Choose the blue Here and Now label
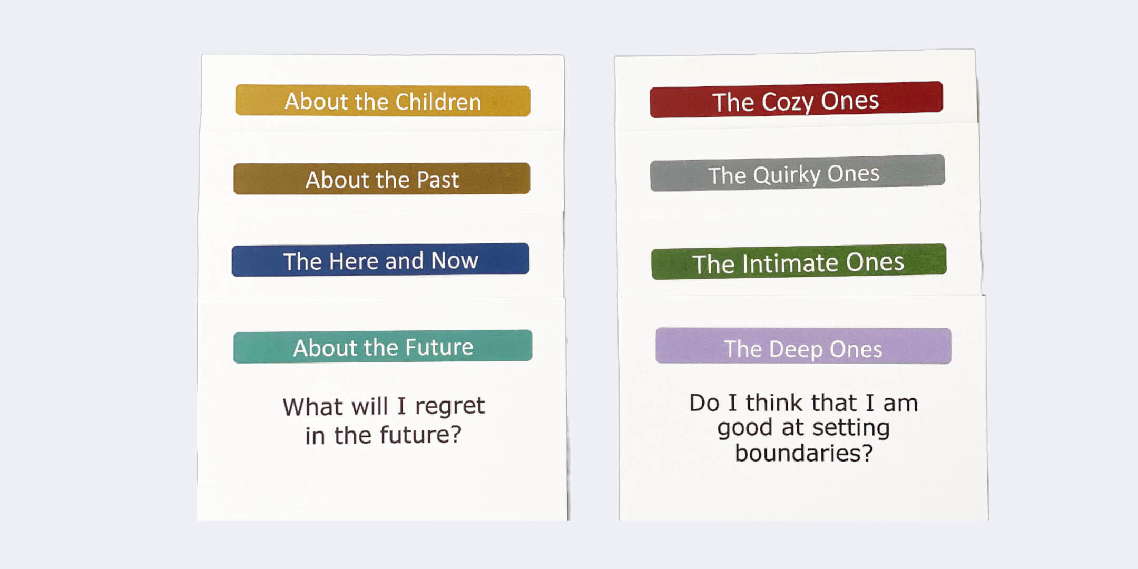The width and height of the screenshot is (1138, 569). [x=380, y=260]
